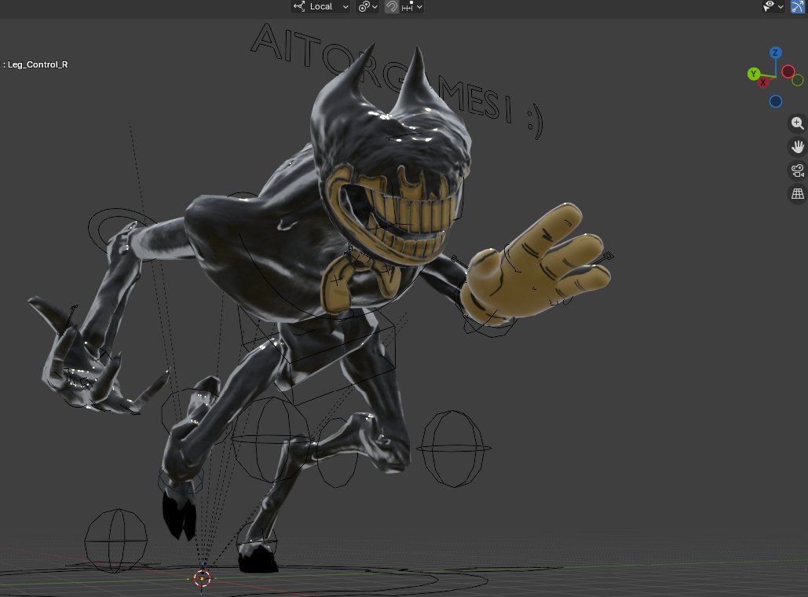Click the blue Z axis on the navigation gizmo
808x597 pixels.
[x=775, y=53]
